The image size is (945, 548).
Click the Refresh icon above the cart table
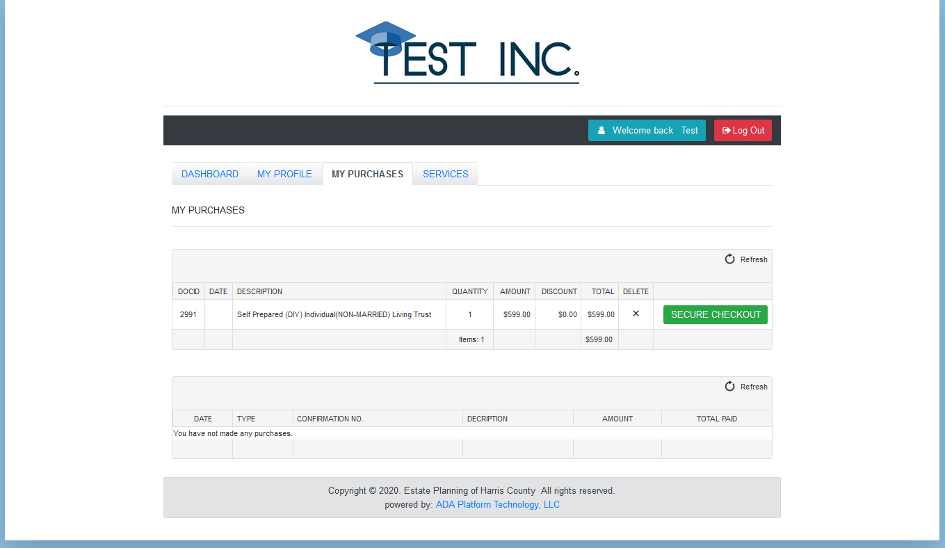(x=730, y=259)
